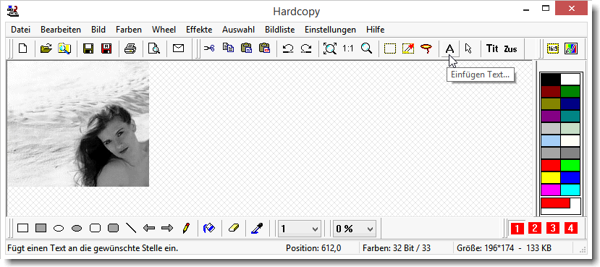600x267 pixels.
Task: Select the filled rounded rectangle tool
Action: pos(113,229)
